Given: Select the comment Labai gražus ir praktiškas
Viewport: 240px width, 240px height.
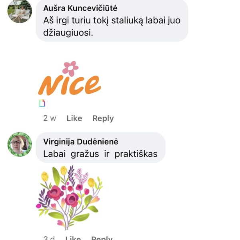Looking at the screenshot, I should click(100, 154).
